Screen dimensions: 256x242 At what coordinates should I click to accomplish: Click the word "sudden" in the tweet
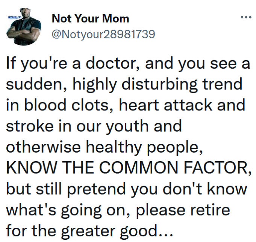(x=35, y=84)
